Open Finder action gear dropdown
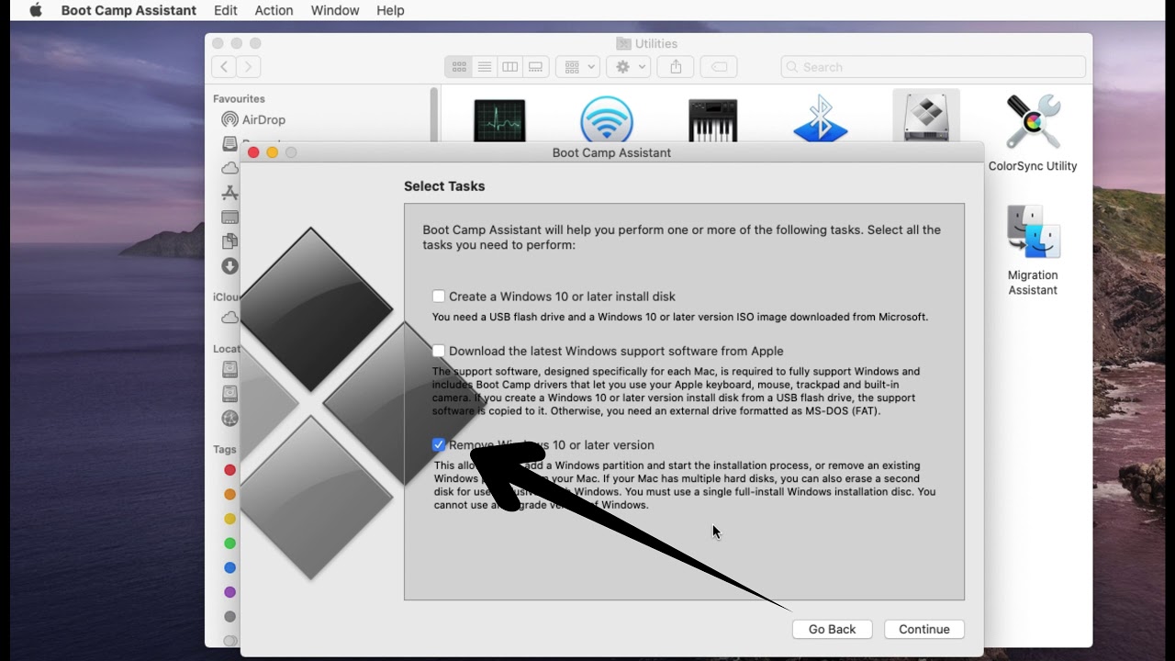 pos(629,67)
